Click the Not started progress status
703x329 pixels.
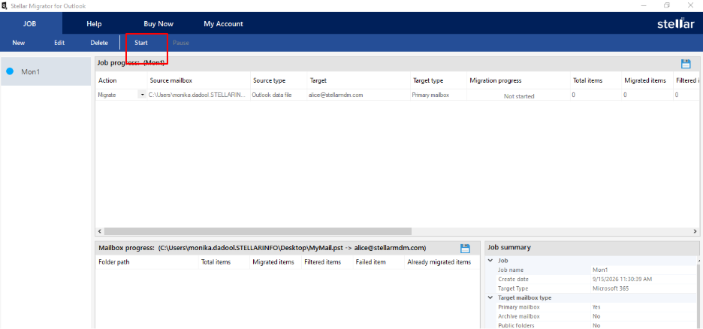(519, 96)
